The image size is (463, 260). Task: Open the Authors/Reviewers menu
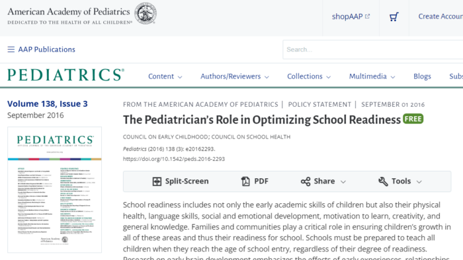click(235, 77)
